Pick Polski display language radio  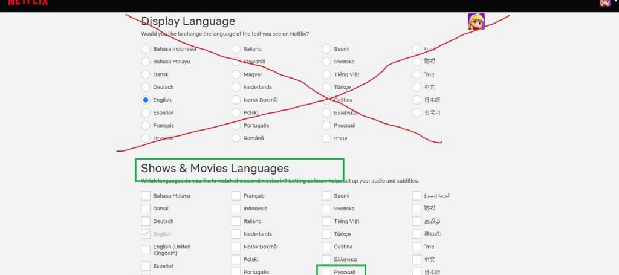tap(236, 112)
